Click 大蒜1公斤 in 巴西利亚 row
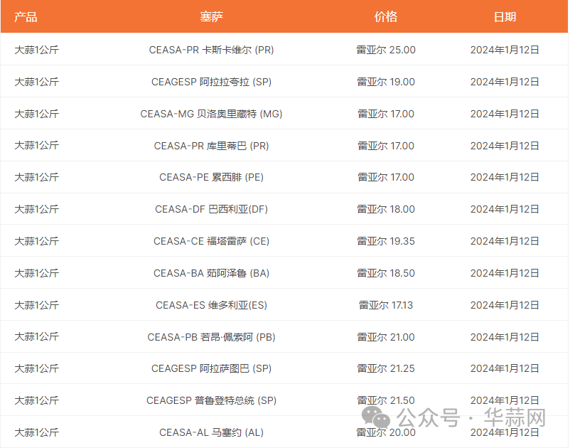Image resolution: width=570 pixels, height=448 pixels. click(x=36, y=209)
